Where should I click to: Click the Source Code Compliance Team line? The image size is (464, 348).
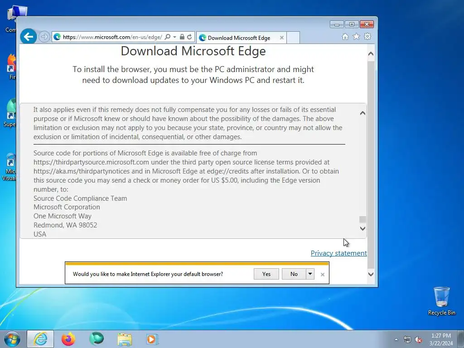(x=80, y=198)
